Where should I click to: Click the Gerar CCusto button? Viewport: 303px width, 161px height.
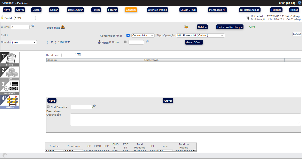(194, 42)
